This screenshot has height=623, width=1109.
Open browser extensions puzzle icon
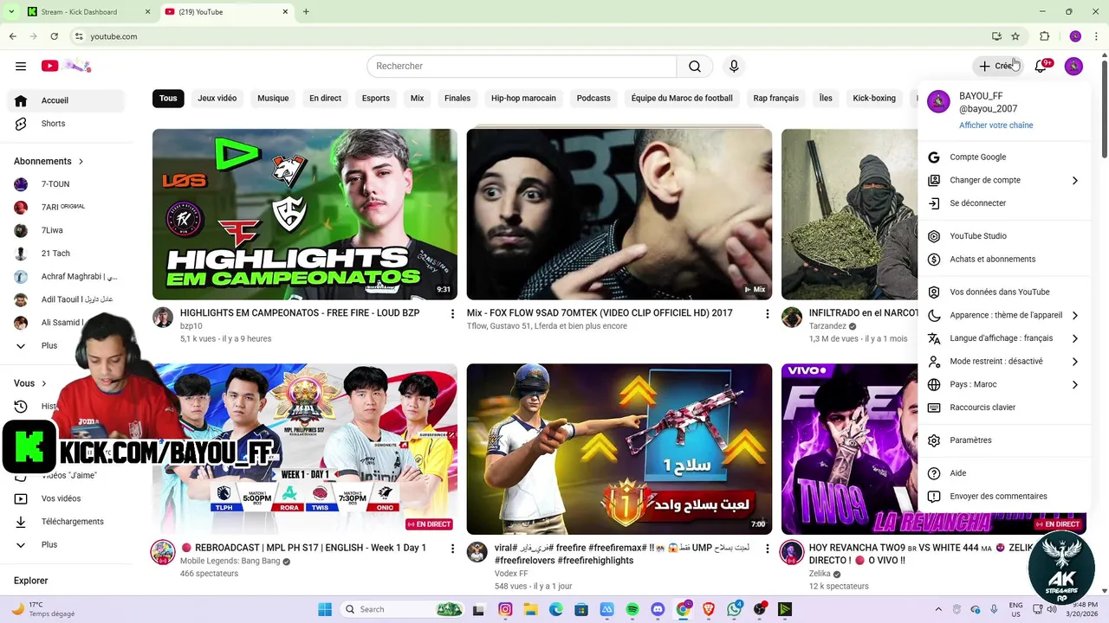point(1044,36)
